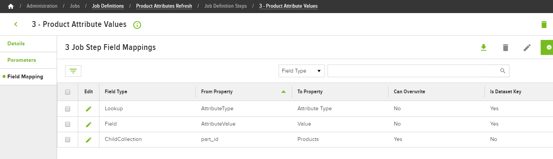
Task: Open the filter icon above the table
Action: 73,71
